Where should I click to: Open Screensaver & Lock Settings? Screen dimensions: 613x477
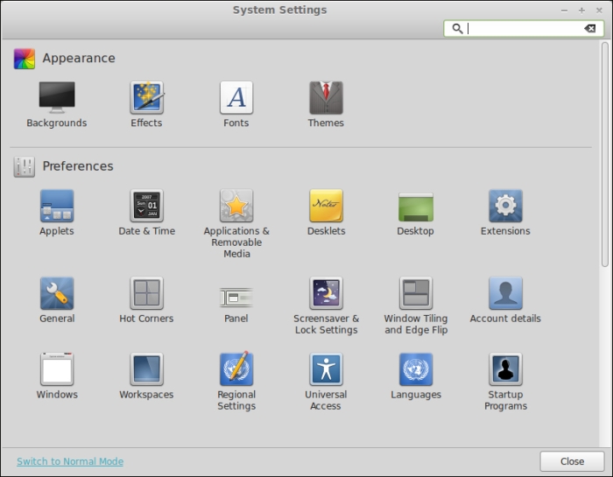pos(326,305)
